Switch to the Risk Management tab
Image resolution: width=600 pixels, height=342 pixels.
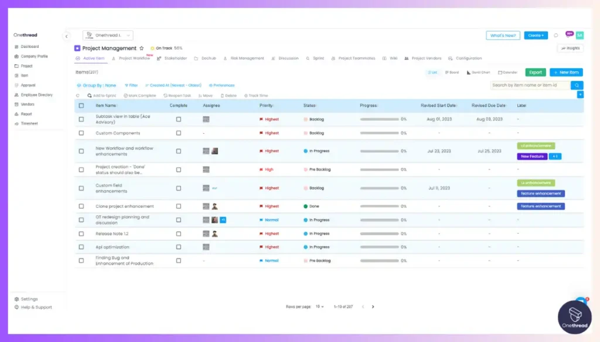pos(244,58)
